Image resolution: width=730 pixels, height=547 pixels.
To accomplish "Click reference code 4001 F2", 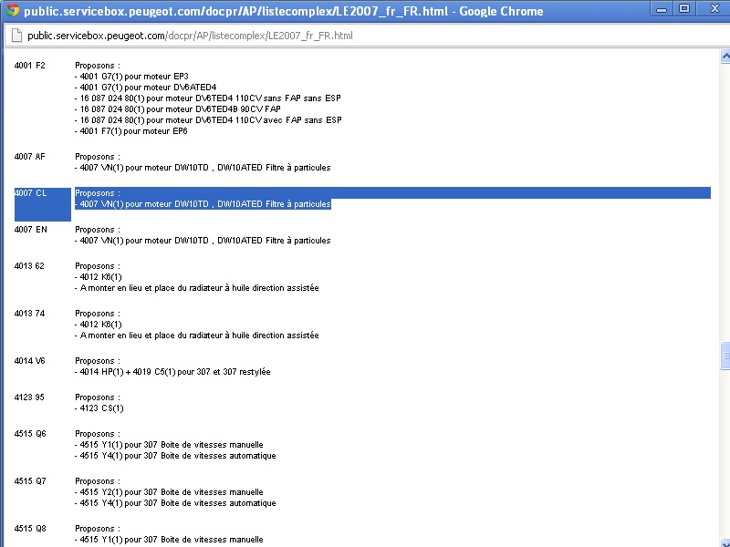I will (x=30, y=66).
